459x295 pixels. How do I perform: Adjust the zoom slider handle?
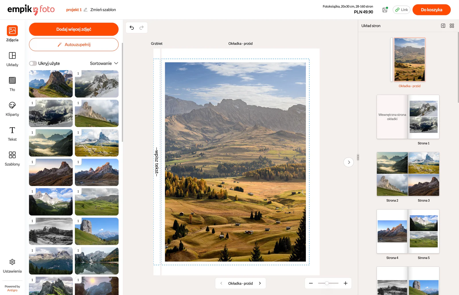click(327, 283)
